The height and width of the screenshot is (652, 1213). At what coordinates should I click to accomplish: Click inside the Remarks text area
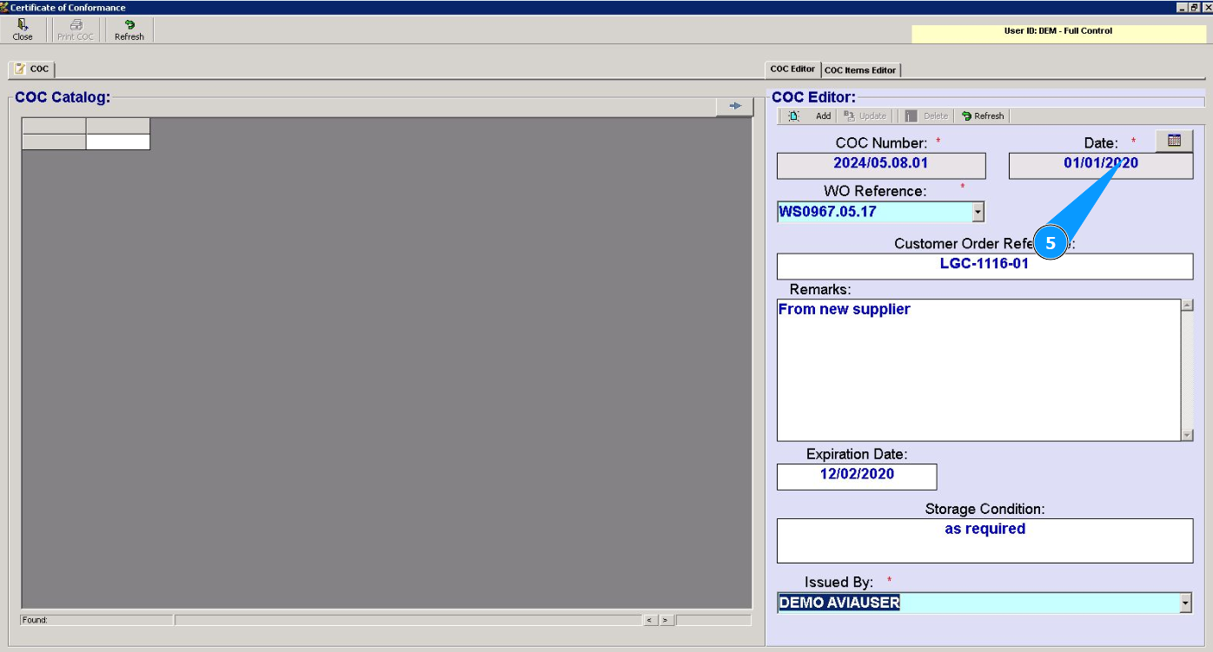978,370
